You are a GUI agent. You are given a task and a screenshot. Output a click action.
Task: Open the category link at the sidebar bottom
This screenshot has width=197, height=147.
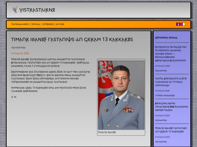pos(161,142)
